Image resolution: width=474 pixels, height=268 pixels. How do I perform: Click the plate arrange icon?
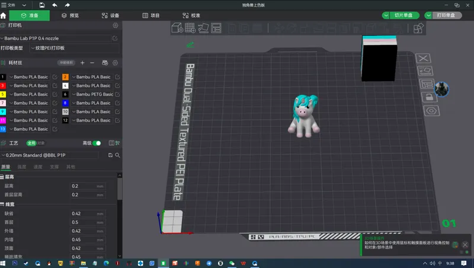(427, 84)
